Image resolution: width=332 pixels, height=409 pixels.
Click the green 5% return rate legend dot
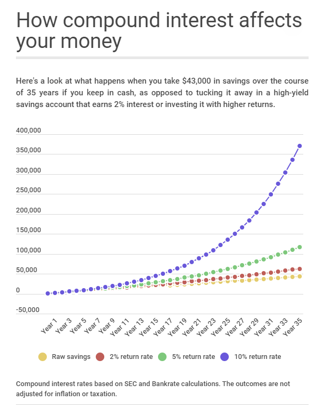click(164, 356)
